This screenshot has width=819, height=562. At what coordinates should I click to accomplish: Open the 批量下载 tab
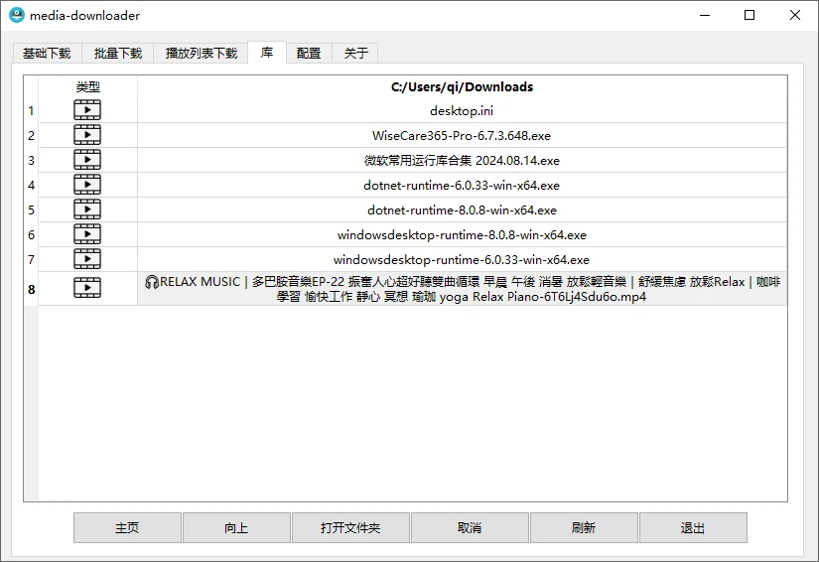[x=118, y=54]
